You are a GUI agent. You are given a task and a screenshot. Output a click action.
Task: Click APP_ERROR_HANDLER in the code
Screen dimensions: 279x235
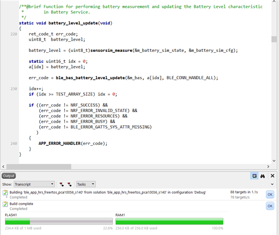(x=60, y=143)
